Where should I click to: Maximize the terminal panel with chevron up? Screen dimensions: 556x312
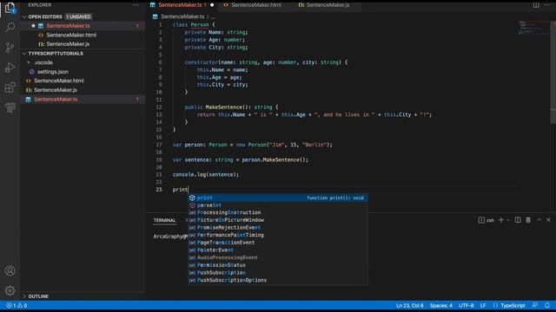tap(539, 219)
